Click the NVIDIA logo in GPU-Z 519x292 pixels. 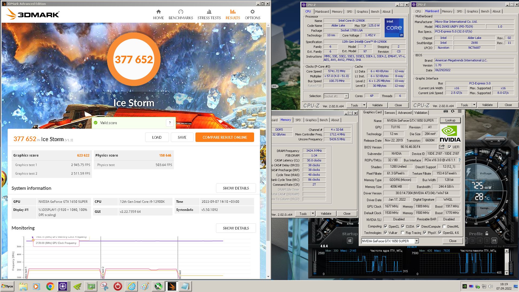click(450, 134)
